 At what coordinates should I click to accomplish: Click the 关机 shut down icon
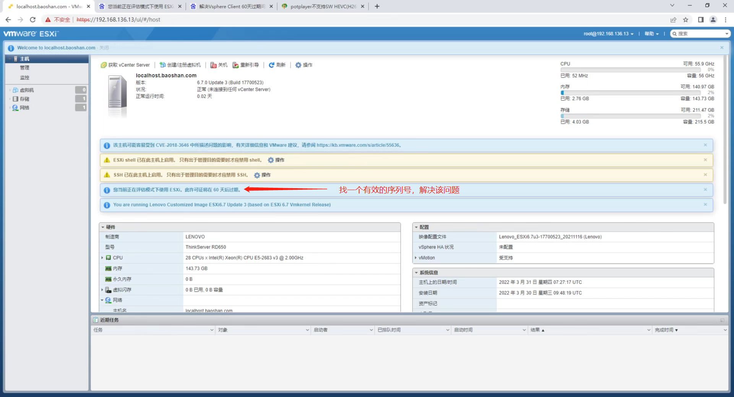(214, 65)
